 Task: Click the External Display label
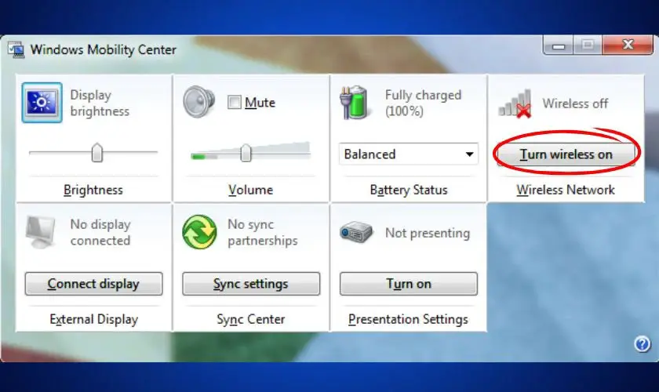coord(93,319)
